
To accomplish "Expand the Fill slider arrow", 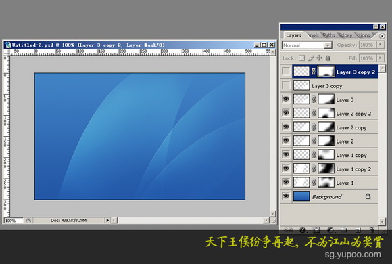I will [381, 58].
